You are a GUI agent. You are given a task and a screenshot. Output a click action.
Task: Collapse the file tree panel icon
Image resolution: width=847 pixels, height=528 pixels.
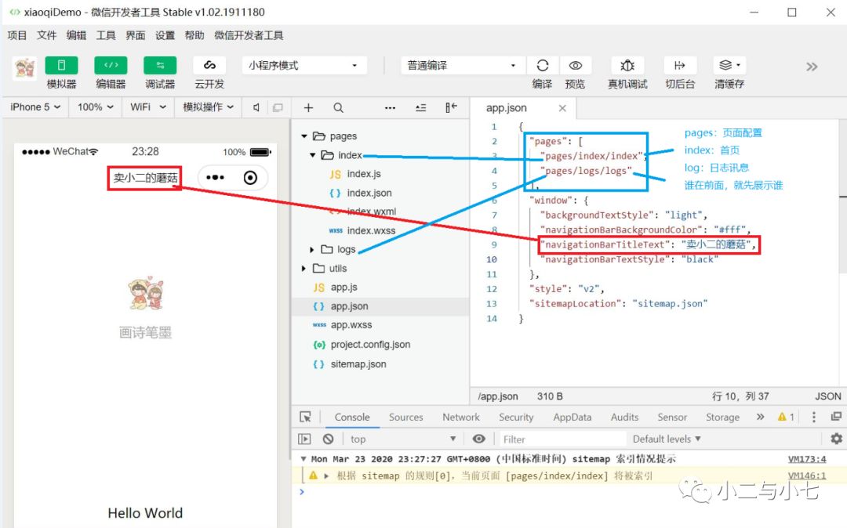point(451,107)
